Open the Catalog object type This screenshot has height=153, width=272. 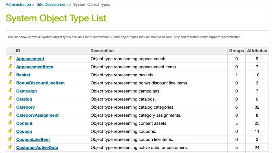pyautogui.click(x=24, y=99)
